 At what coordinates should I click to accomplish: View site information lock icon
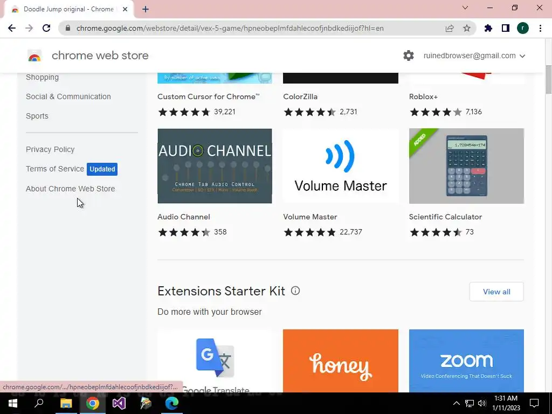pos(68,28)
